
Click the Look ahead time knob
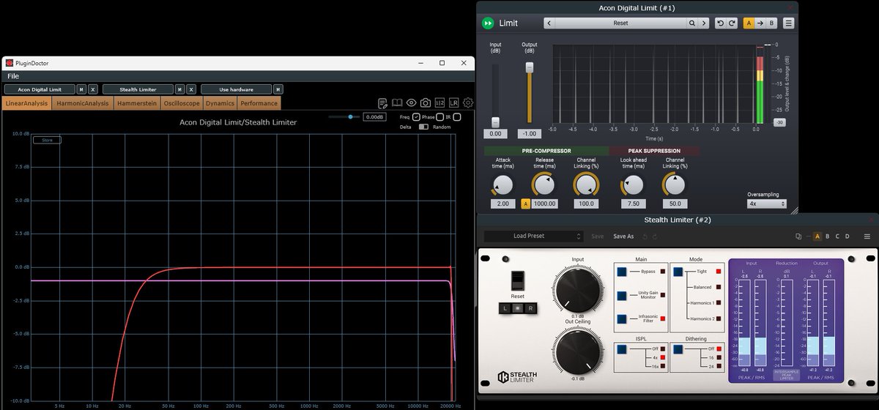tap(632, 184)
